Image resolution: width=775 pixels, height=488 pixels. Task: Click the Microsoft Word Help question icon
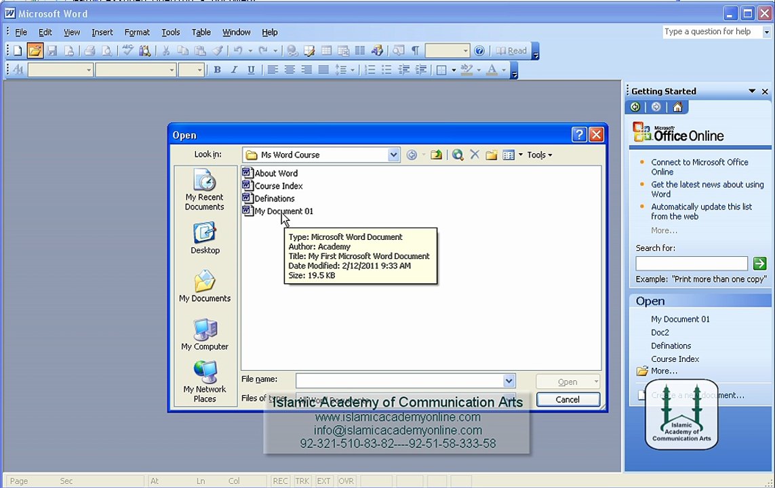(479, 50)
